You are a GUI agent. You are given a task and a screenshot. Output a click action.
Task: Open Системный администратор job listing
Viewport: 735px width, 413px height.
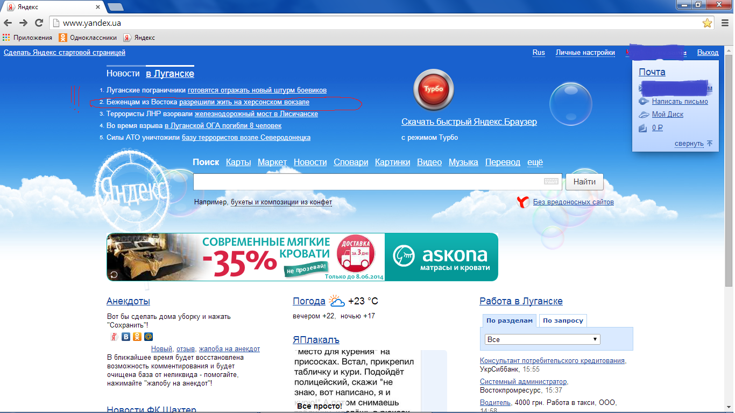(x=524, y=382)
